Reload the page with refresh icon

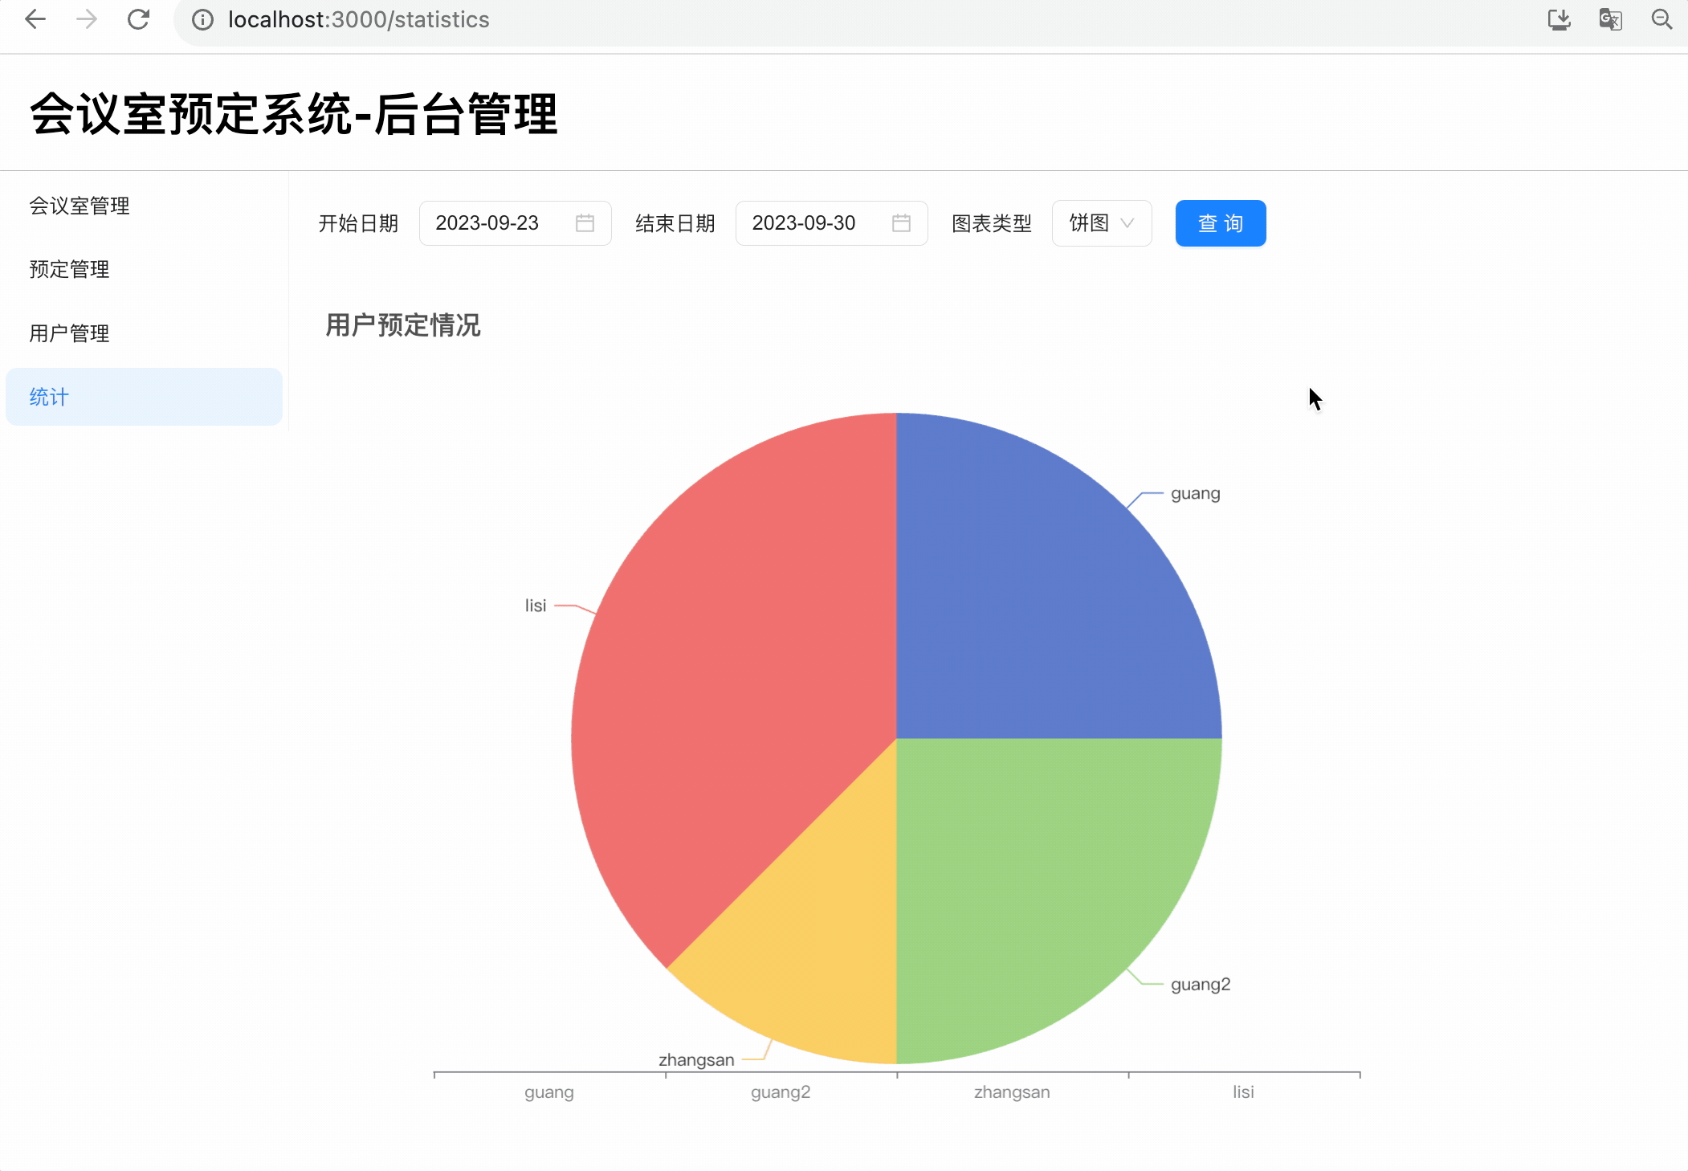138,19
